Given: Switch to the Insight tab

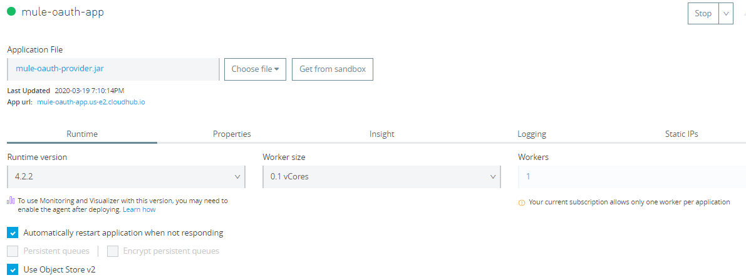Looking at the screenshot, I should tap(381, 134).
